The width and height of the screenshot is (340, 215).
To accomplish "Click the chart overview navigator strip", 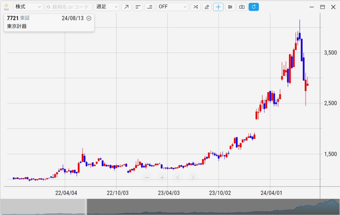I will tap(170, 207).
